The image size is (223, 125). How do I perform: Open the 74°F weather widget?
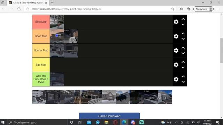(x=167, y=122)
